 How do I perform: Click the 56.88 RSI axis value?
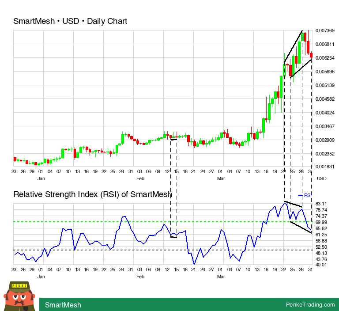point(321,241)
